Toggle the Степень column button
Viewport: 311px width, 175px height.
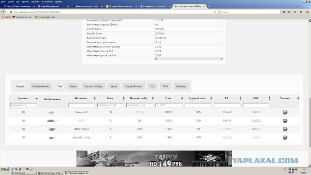tap(181, 87)
